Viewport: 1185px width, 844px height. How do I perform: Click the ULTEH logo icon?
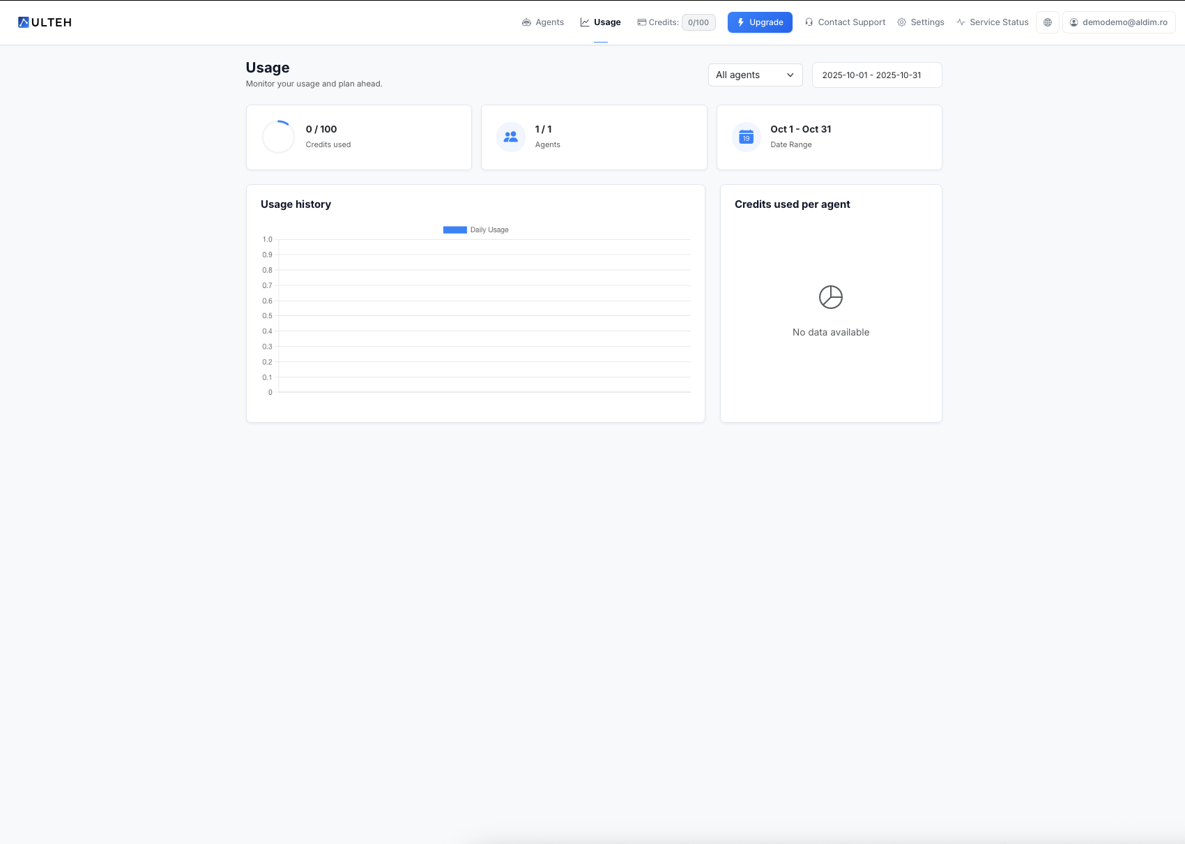tap(22, 22)
